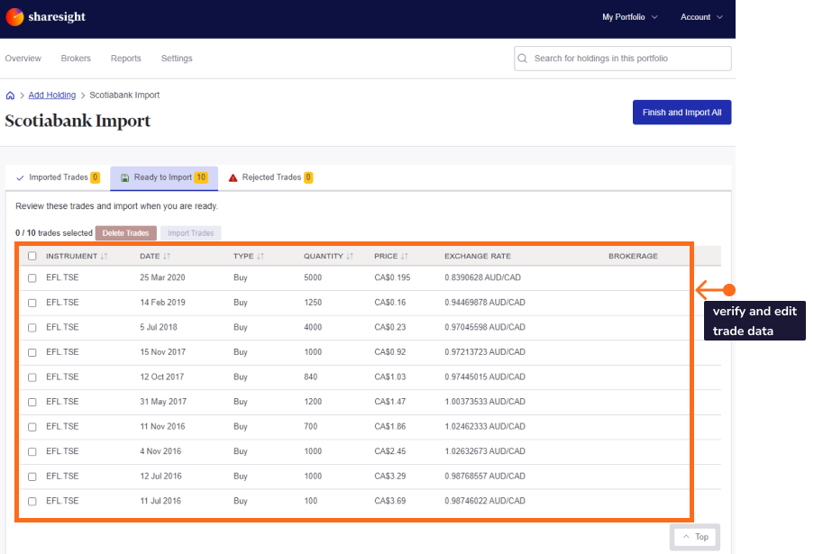The image size is (814, 554).
Task: Open the Settings menu item
Action: [177, 58]
